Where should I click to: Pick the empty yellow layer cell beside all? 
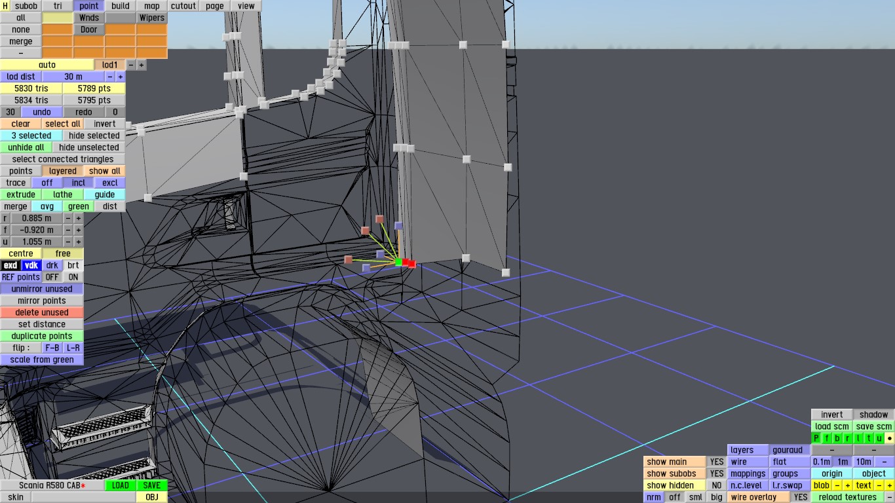pos(58,18)
